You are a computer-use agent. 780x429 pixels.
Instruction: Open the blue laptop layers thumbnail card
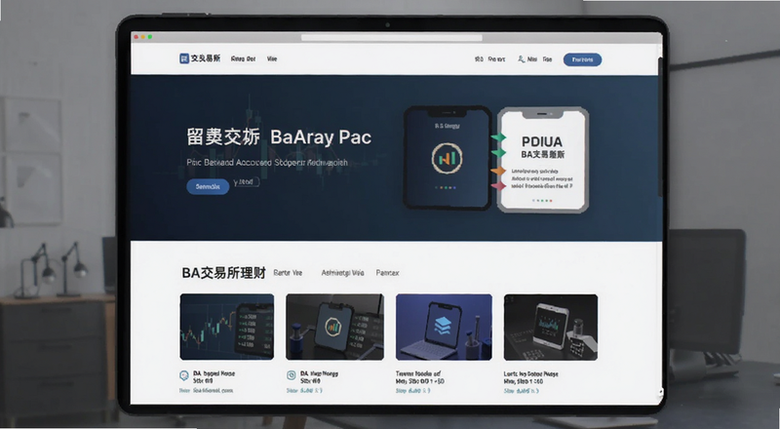tap(444, 327)
